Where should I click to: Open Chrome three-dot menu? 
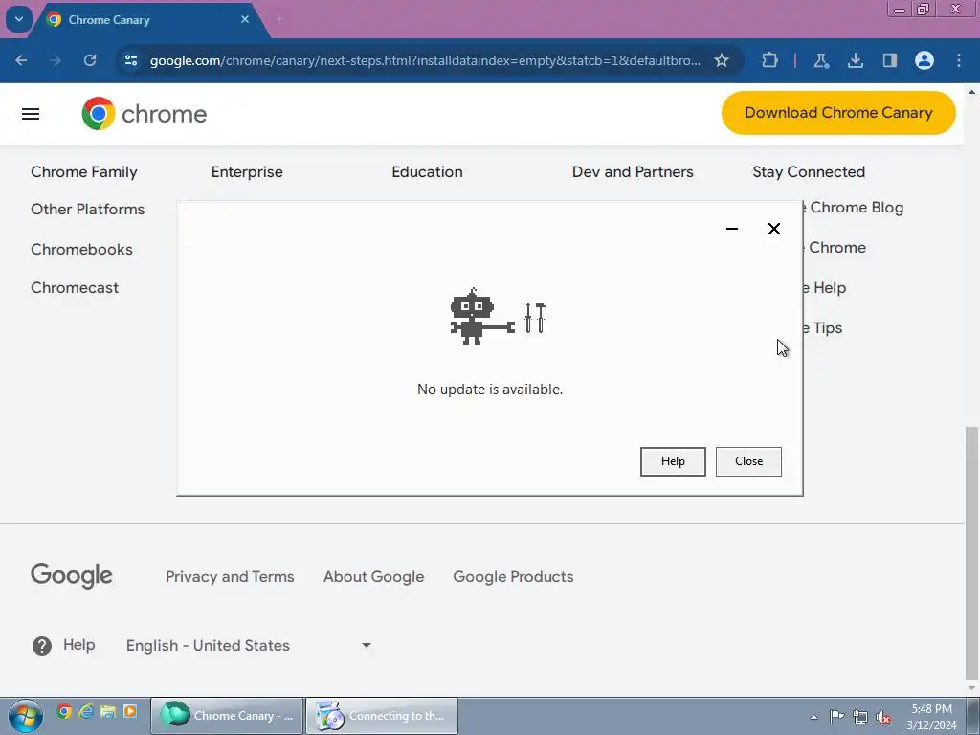(x=959, y=60)
